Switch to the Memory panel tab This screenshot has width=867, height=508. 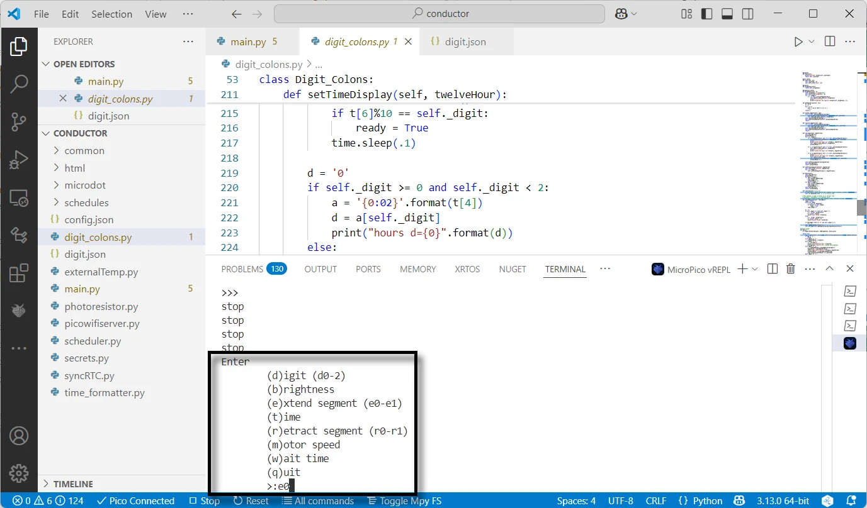418,269
